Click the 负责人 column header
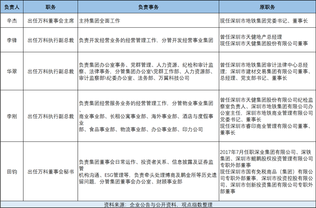This screenshot has width=316, height=208. click(x=12, y=7)
